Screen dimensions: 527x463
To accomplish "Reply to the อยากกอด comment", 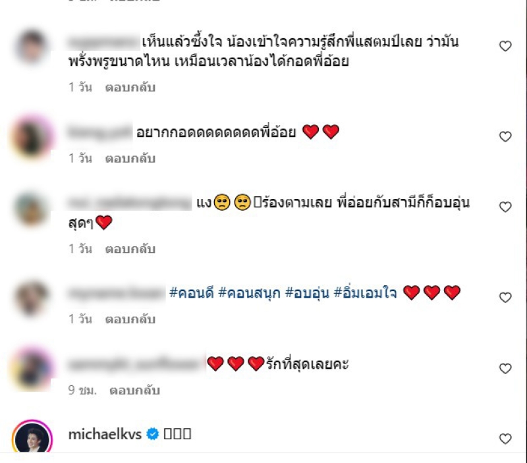I will [130, 158].
